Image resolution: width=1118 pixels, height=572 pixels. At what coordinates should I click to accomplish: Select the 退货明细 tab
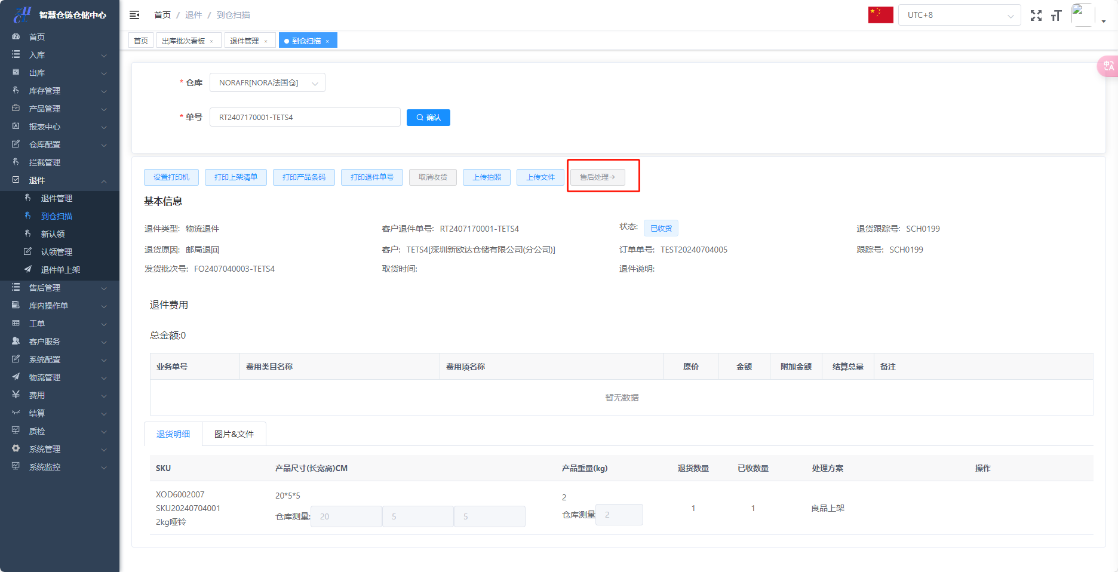tap(173, 434)
